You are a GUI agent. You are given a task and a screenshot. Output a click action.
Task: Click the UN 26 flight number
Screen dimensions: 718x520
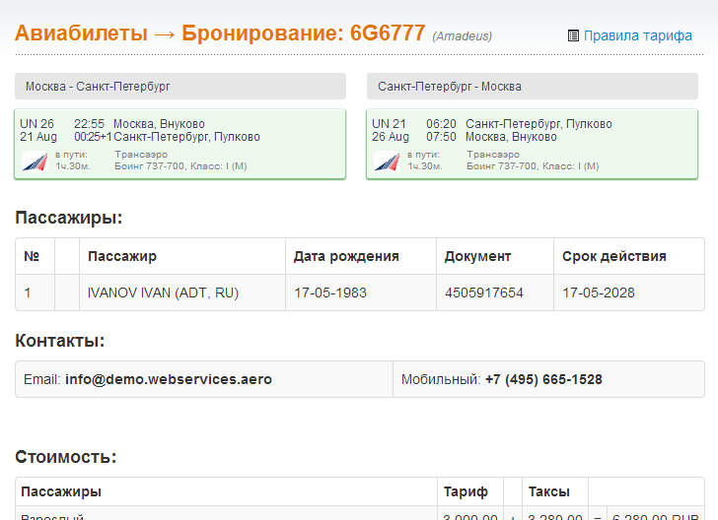[36, 124]
